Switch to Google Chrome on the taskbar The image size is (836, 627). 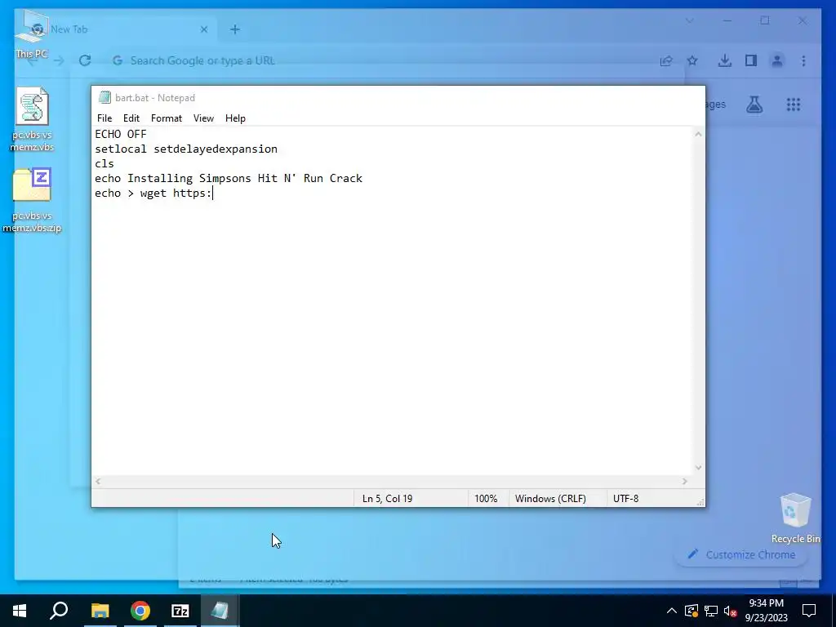pyautogui.click(x=140, y=611)
